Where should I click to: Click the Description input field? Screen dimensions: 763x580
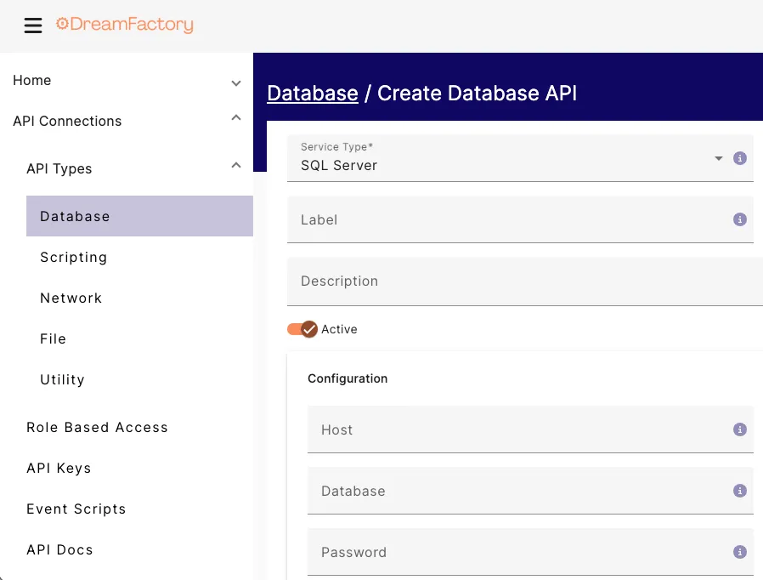click(x=510, y=281)
